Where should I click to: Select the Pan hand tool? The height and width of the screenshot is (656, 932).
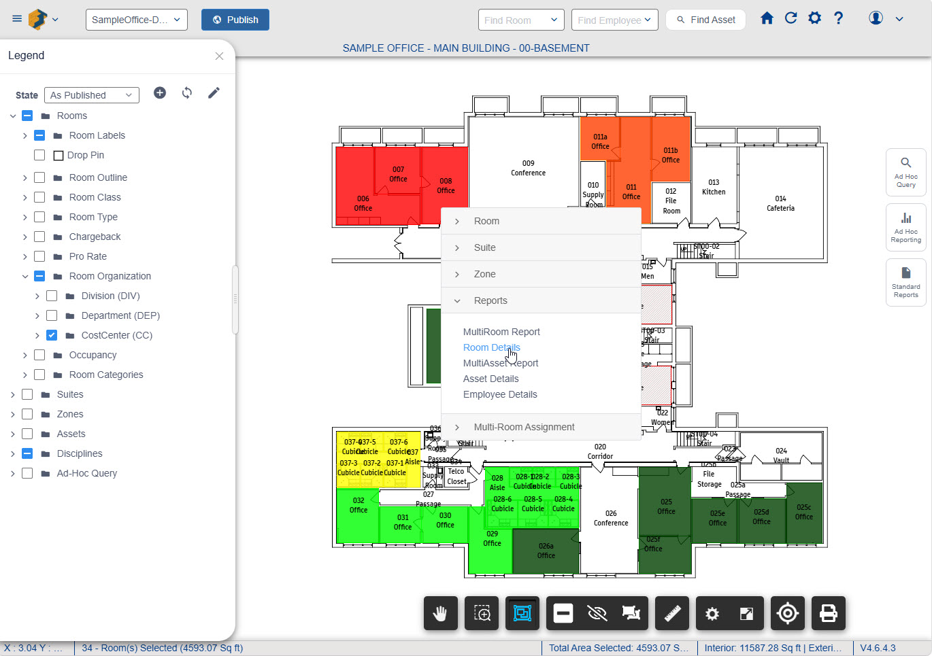pos(441,613)
